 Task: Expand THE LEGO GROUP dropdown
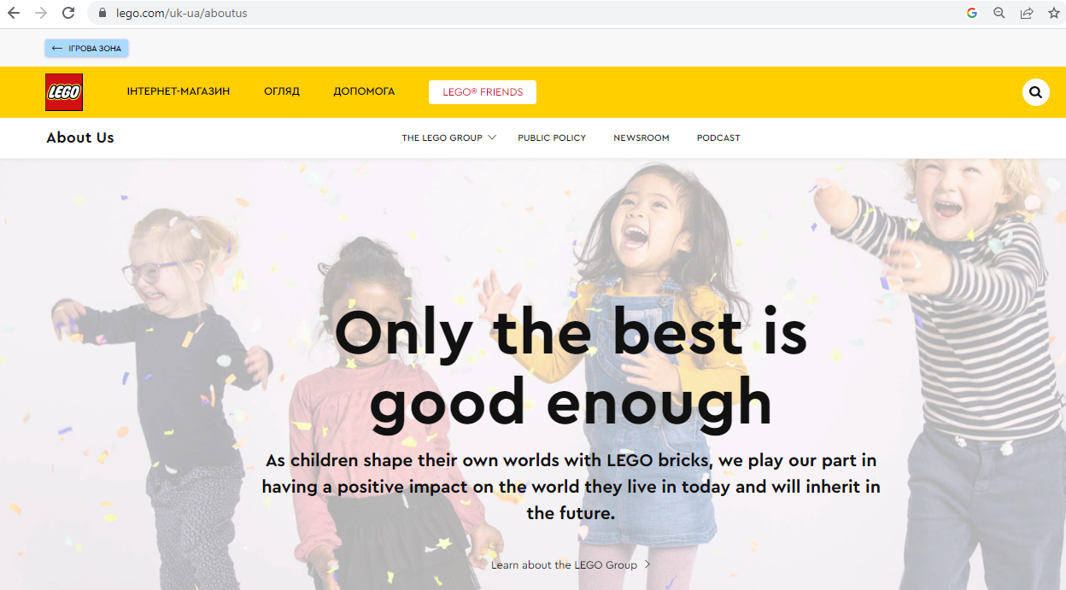[449, 137]
